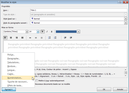The image size is (129, 93).
Task: Choose Police... from Format menu
Action: [18, 55]
